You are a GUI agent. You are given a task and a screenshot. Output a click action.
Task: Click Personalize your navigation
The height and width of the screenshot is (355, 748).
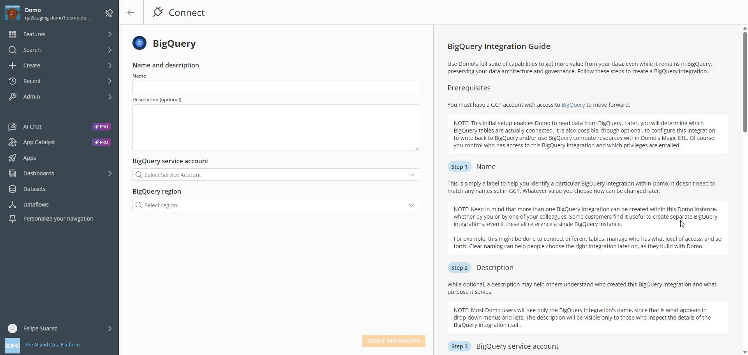(x=58, y=219)
